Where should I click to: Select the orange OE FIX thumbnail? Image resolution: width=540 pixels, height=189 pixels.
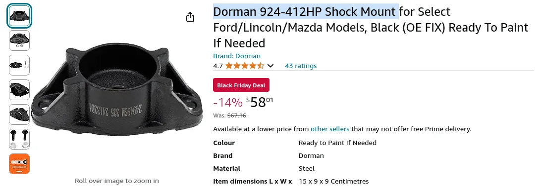(x=19, y=164)
